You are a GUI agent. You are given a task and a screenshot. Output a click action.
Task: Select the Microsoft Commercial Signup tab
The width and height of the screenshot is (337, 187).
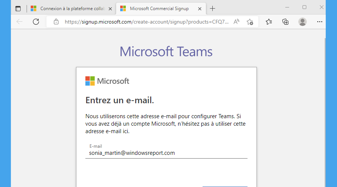159,9
